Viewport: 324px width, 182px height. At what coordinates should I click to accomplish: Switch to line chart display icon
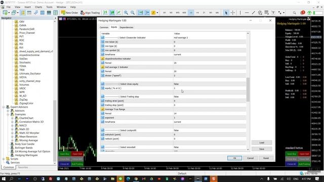119,13
